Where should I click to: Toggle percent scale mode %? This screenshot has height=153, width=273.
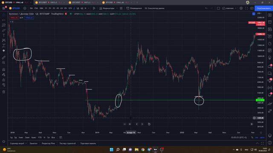click(252, 137)
